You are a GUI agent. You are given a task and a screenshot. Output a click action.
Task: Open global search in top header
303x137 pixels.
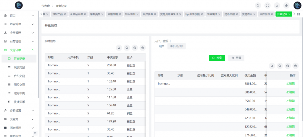click(258, 5)
